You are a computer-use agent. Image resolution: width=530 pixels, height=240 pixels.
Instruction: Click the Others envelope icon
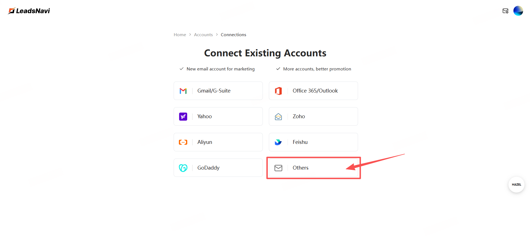[x=278, y=168]
